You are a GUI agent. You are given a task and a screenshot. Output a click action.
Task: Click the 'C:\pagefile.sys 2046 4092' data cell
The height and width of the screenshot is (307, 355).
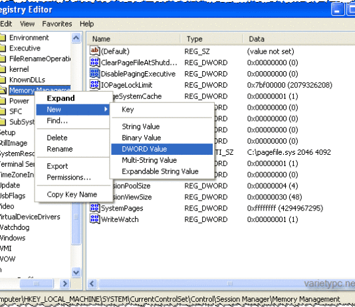(x=289, y=152)
